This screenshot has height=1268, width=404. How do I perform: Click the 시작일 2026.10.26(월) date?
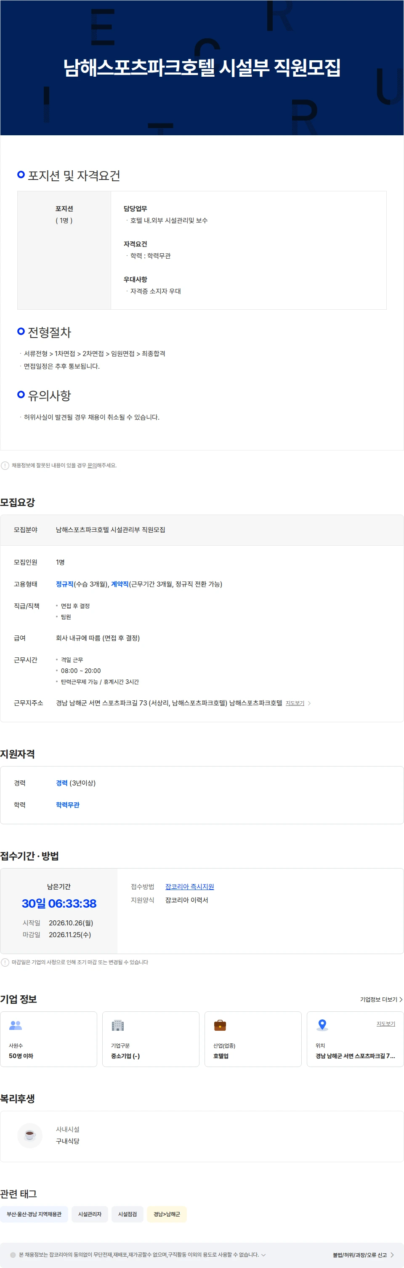[x=71, y=923]
